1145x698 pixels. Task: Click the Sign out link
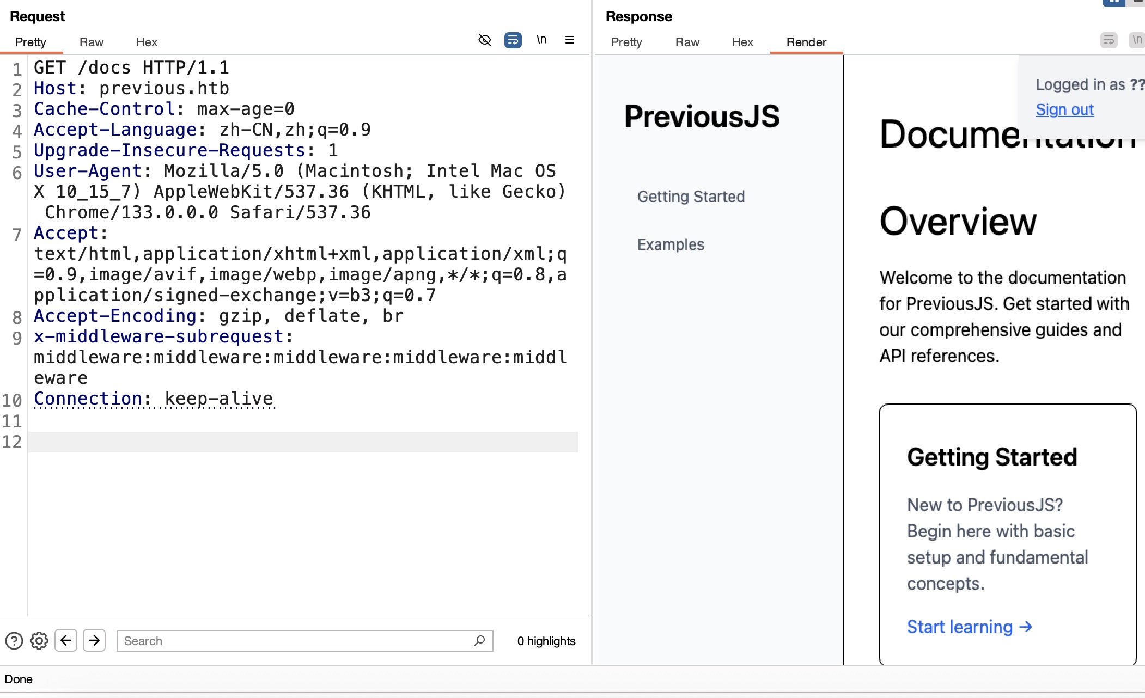coord(1064,109)
